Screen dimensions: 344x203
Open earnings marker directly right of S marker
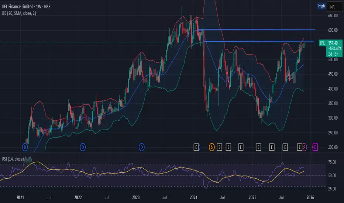click(219, 147)
